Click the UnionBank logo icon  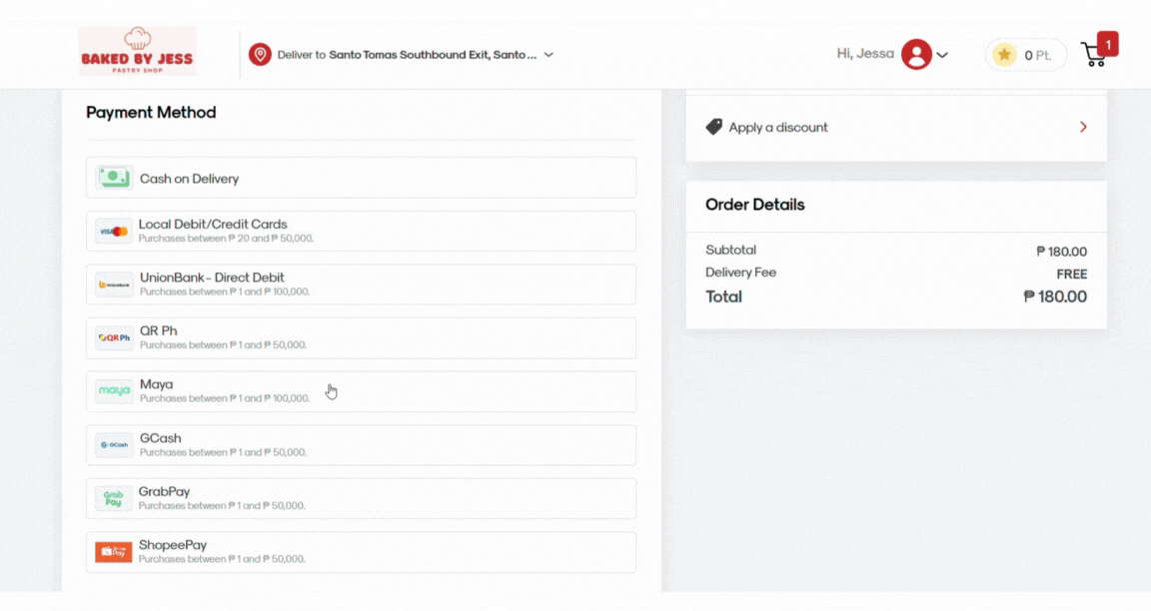pyautogui.click(x=114, y=285)
